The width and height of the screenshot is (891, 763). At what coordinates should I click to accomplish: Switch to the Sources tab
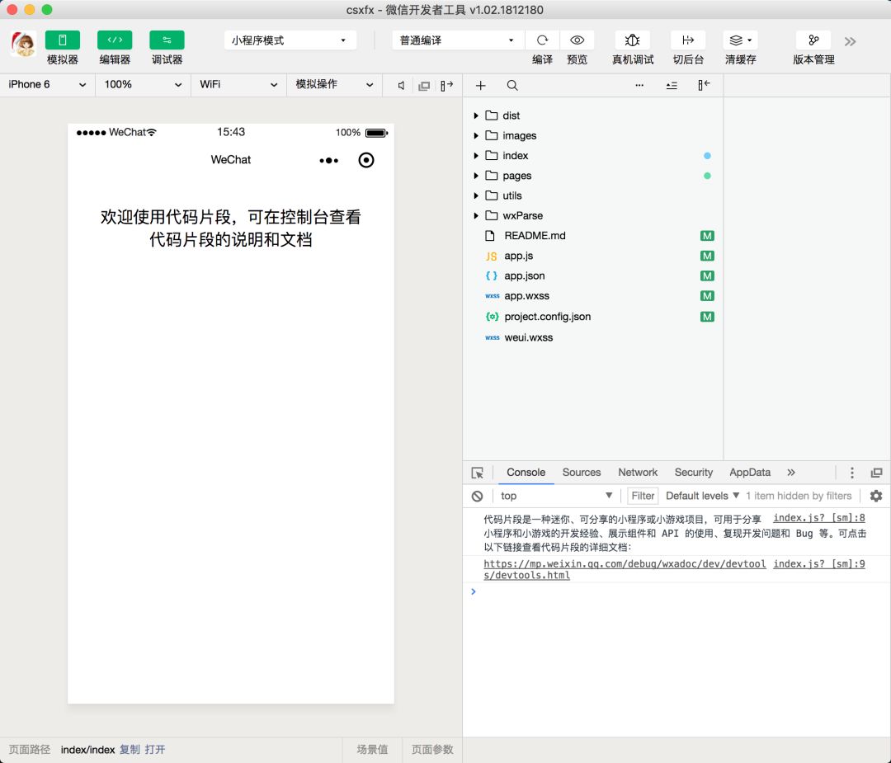point(582,472)
